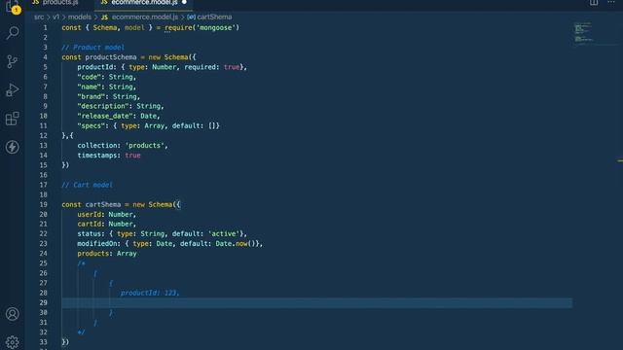The image size is (623, 350).
Task: Place cursor on '// Product model' comment
Action: click(93, 48)
